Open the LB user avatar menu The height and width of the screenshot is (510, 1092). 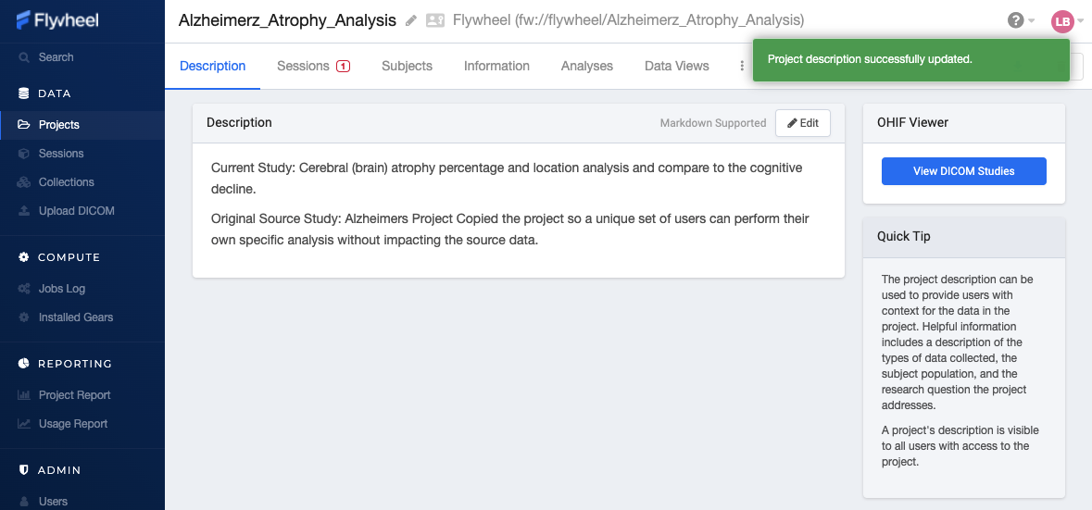[x=1068, y=21]
